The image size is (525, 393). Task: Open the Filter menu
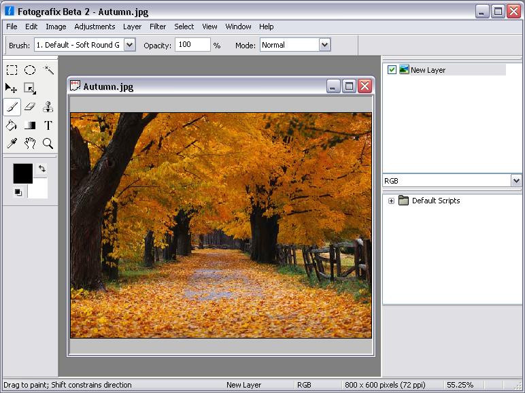[x=158, y=27]
